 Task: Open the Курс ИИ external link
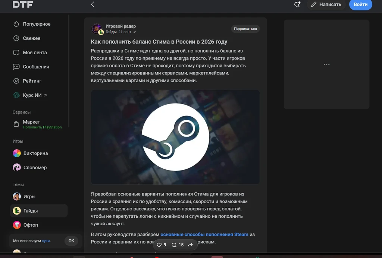[x=35, y=95]
